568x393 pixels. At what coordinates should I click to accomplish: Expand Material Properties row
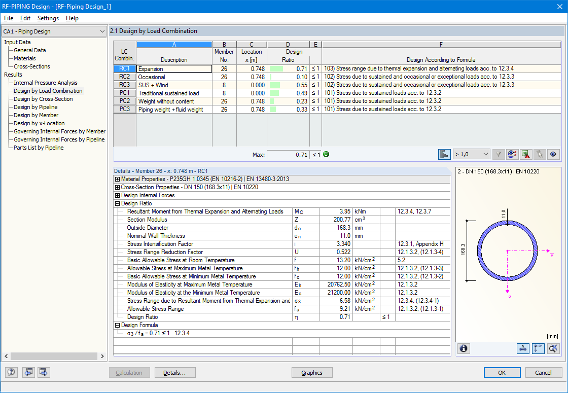pyautogui.click(x=117, y=180)
